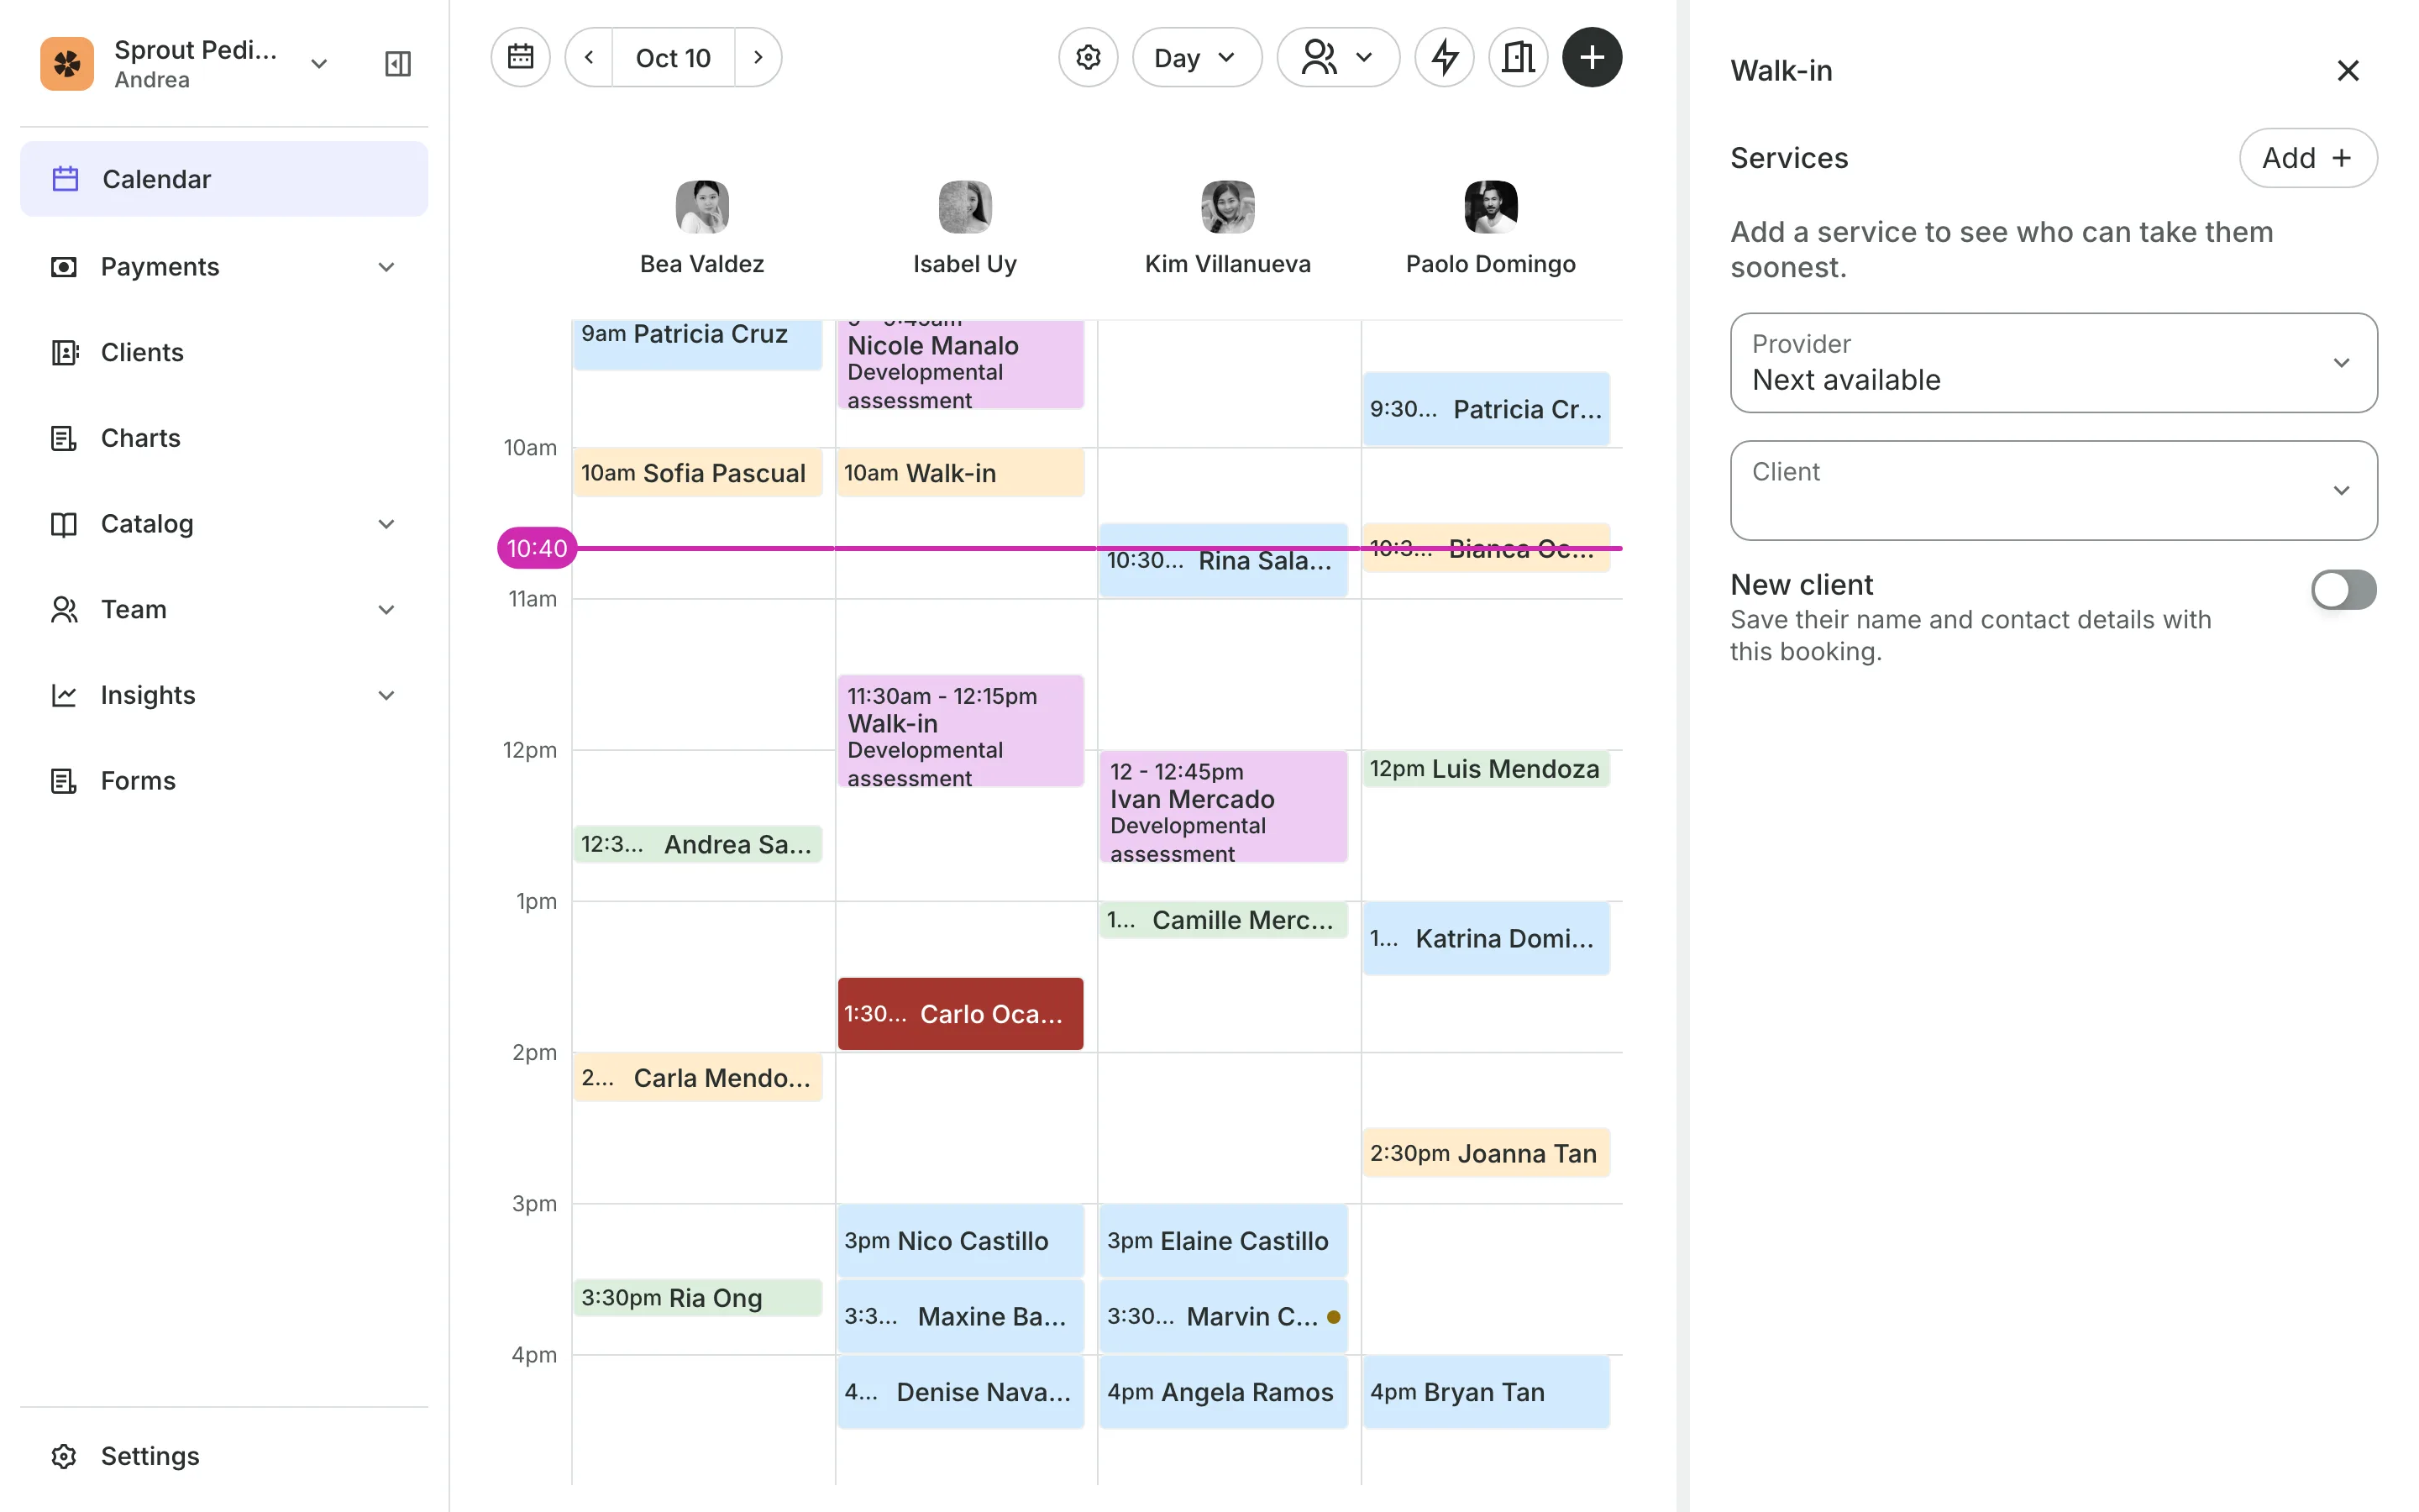
Task: Click the lightning bolt quick actions icon
Action: click(1443, 57)
